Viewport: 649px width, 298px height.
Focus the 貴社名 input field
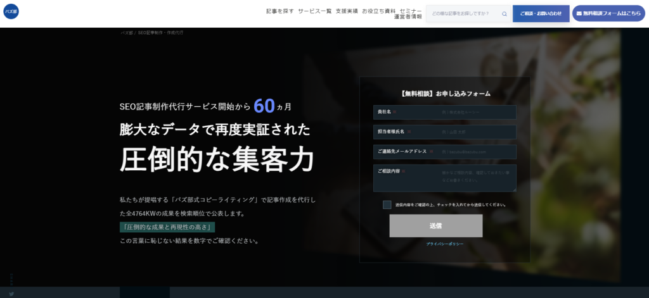(x=444, y=112)
